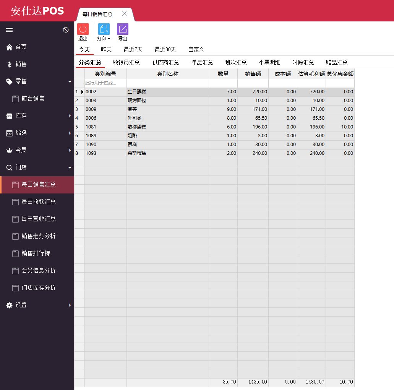Image resolution: width=394 pixels, height=390 pixels.
Task: Sort by 估算毛利额 column header
Action: (x=311, y=74)
